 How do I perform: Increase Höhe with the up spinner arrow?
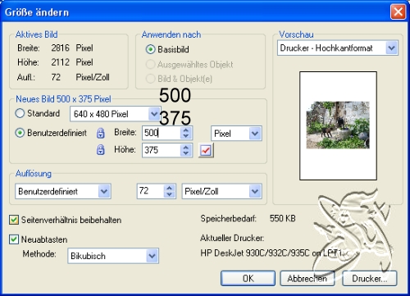coord(186,147)
